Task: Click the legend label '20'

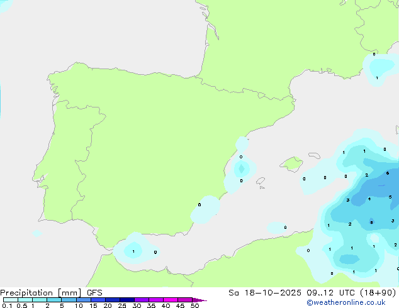Action: (x=108, y=305)
